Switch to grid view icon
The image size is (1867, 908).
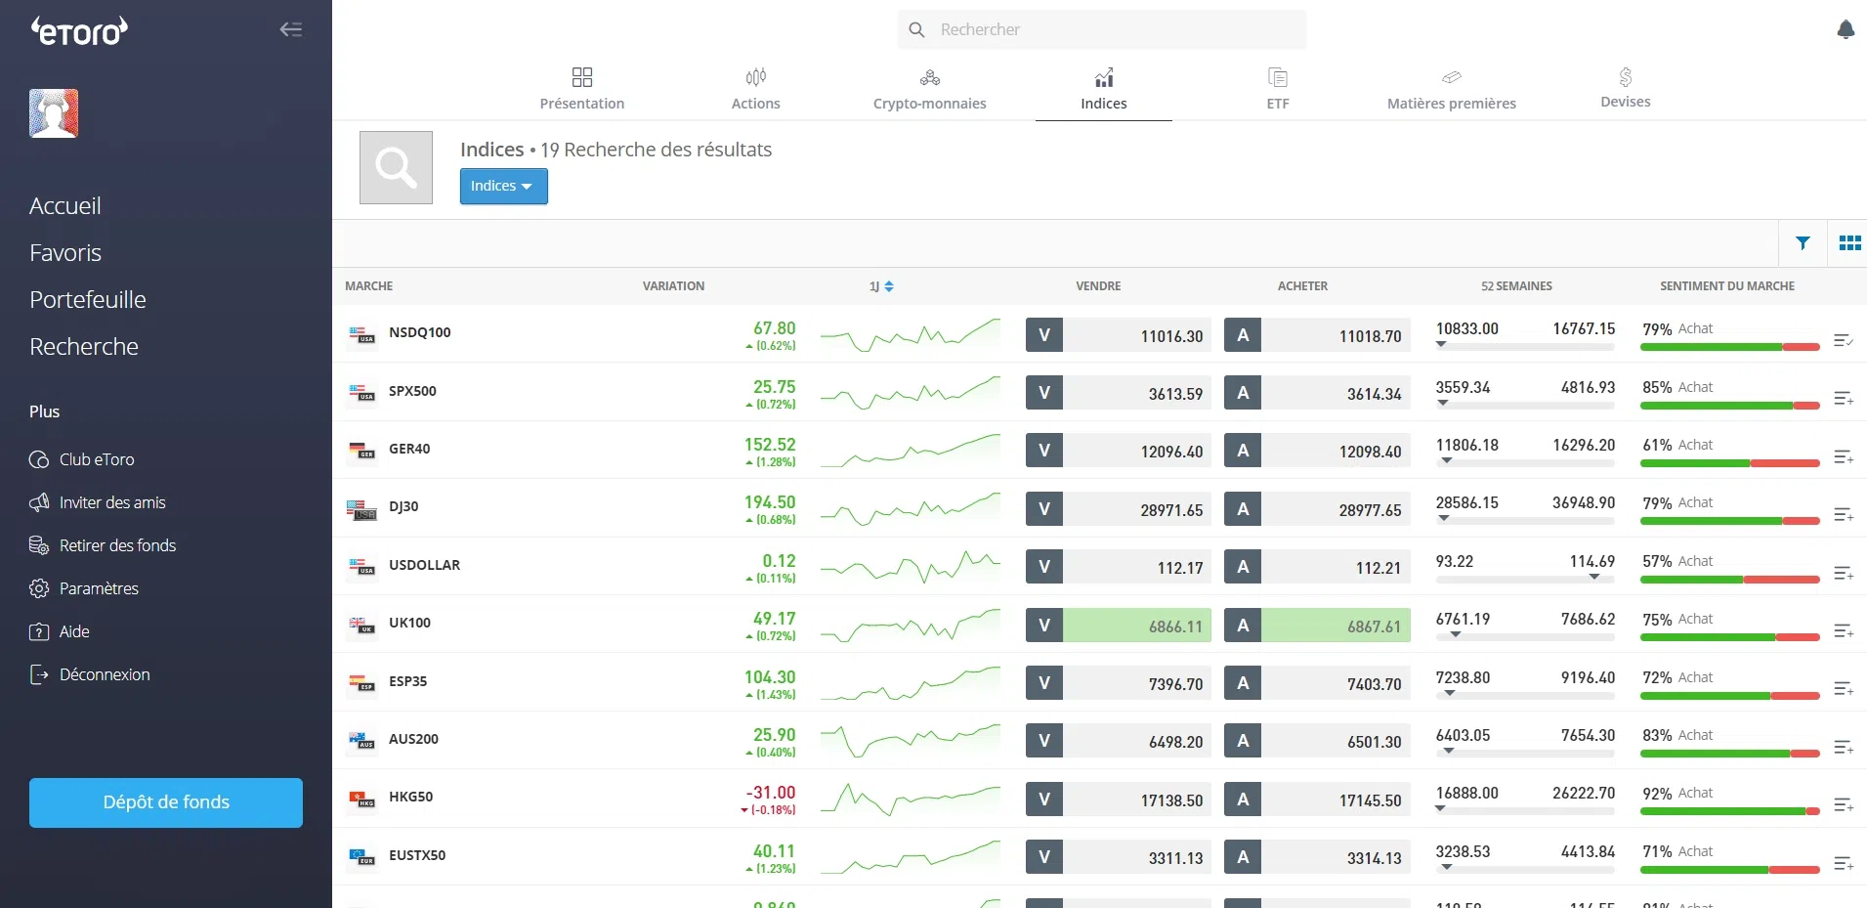coord(1849,243)
